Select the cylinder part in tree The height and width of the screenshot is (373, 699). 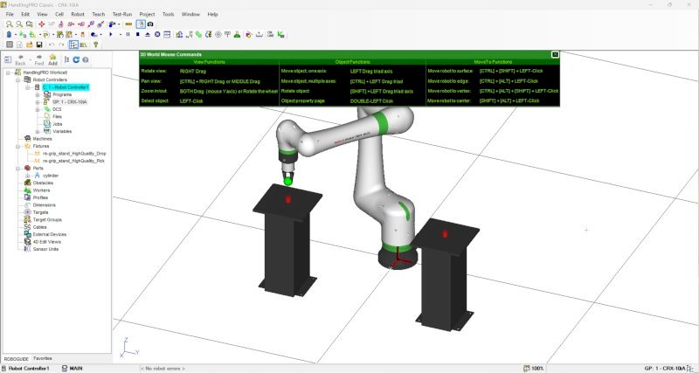point(51,176)
